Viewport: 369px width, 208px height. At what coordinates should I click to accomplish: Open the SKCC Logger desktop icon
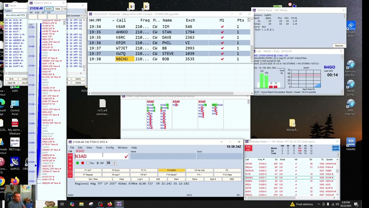click(15, 144)
